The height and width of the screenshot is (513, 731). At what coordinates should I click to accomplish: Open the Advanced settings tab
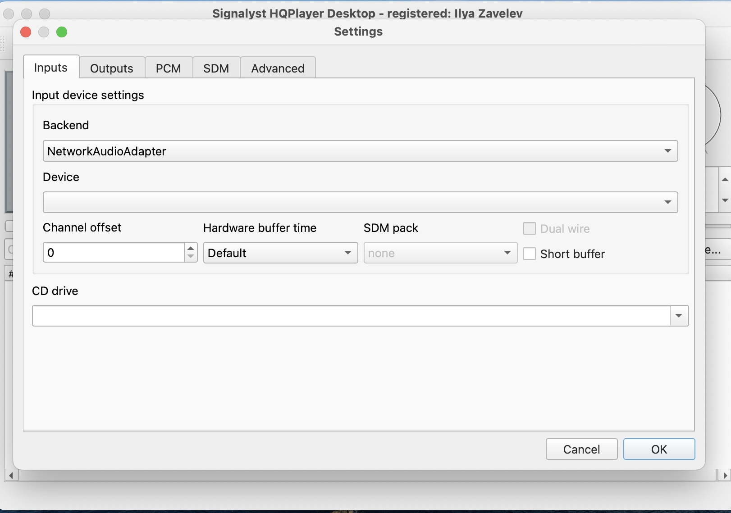tap(278, 68)
